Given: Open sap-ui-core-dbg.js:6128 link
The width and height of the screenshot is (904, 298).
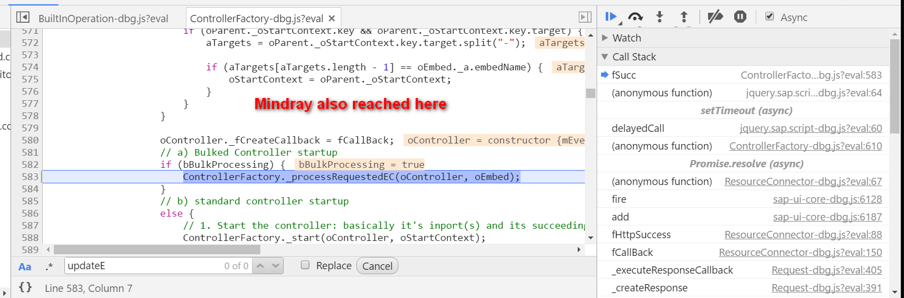Looking at the screenshot, I should pyautogui.click(x=827, y=199).
